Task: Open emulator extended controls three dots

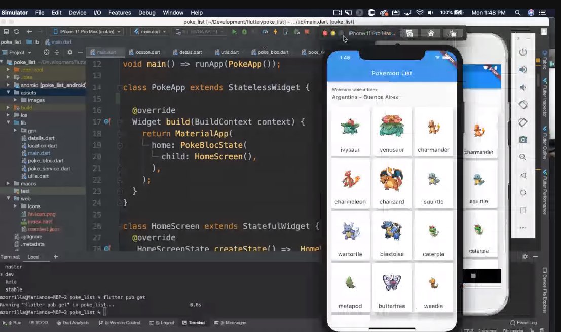Action: pos(522,228)
